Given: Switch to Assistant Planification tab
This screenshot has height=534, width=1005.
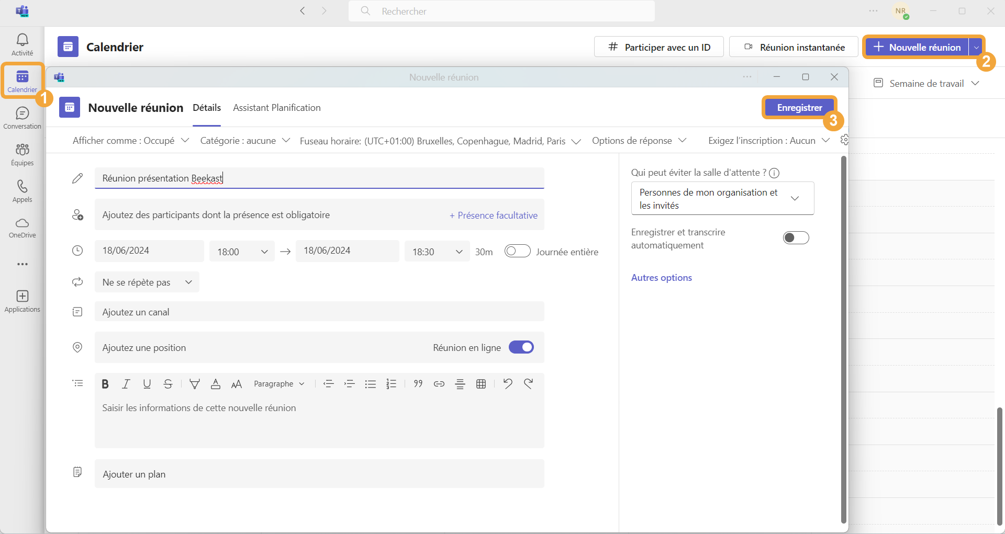Looking at the screenshot, I should pyautogui.click(x=276, y=108).
